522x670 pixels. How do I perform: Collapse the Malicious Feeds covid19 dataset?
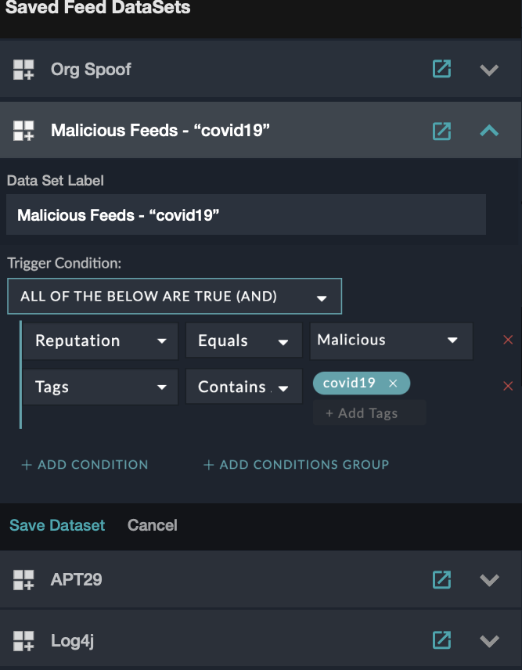489,130
